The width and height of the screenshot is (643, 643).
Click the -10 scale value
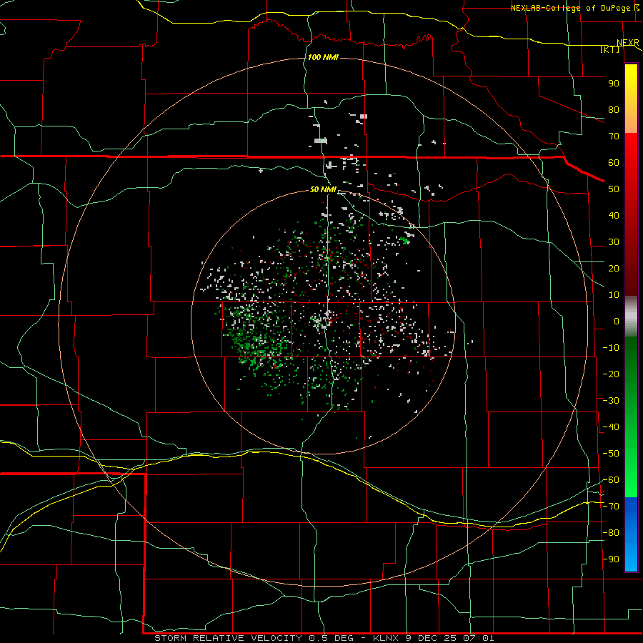(x=611, y=348)
